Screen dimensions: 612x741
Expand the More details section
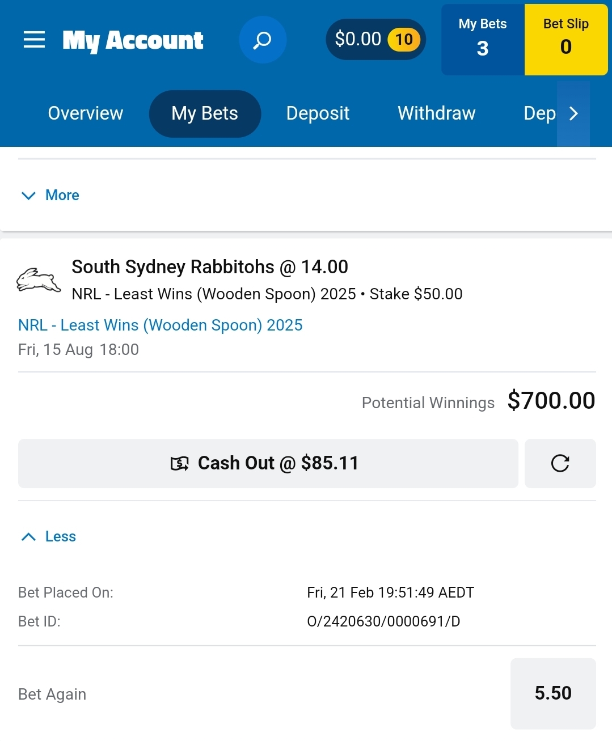point(62,195)
